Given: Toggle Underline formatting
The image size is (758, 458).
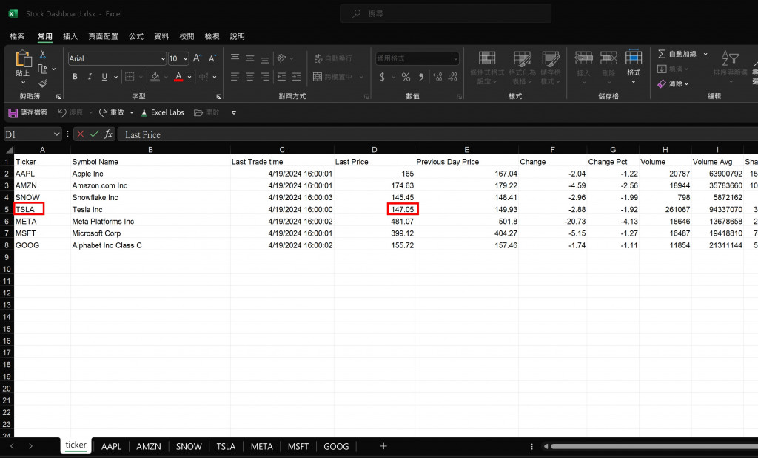Looking at the screenshot, I should (x=104, y=77).
